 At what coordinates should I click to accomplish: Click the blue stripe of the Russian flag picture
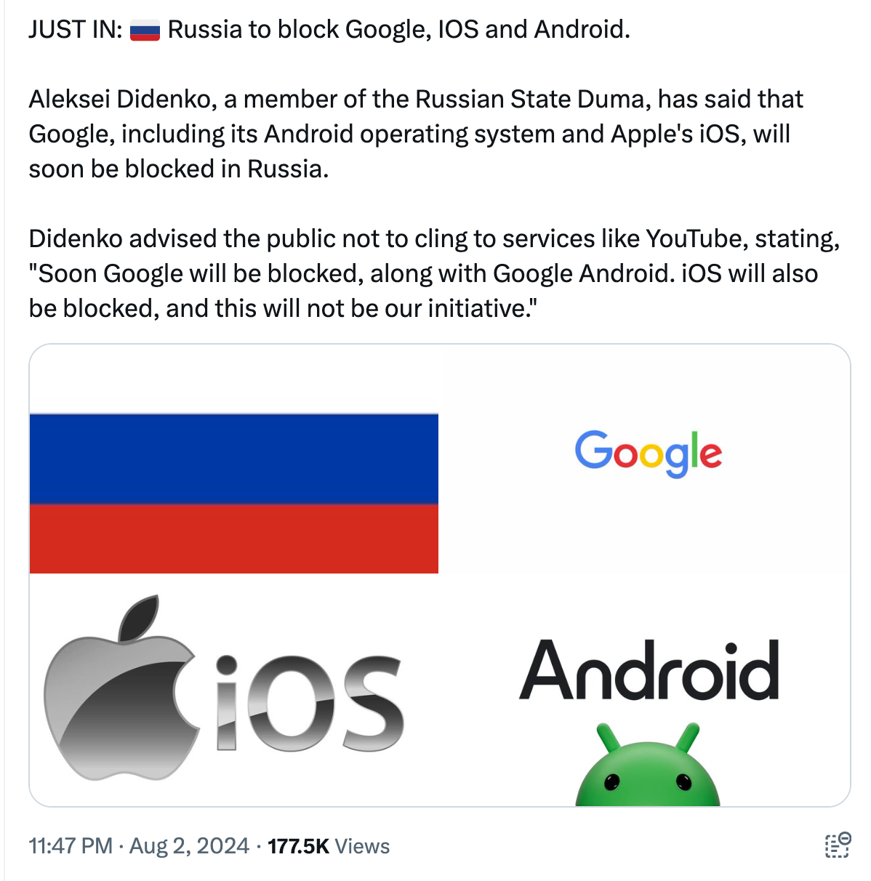pyautogui.click(x=233, y=459)
